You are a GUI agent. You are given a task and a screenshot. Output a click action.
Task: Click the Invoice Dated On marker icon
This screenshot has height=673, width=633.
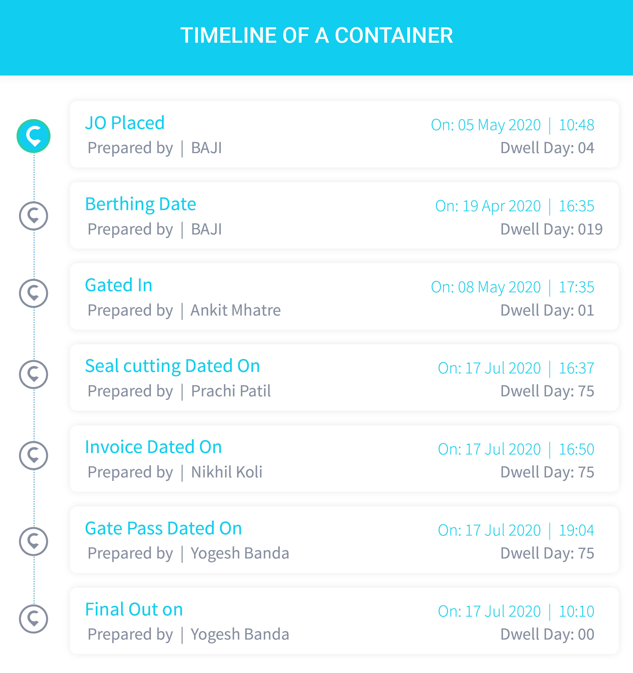pos(33,456)
